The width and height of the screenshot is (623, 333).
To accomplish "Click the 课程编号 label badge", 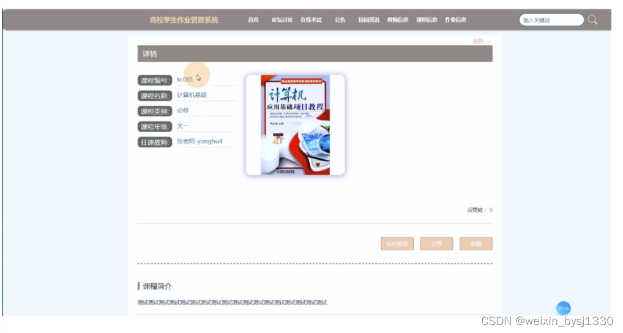I will [x=155, y=80].
